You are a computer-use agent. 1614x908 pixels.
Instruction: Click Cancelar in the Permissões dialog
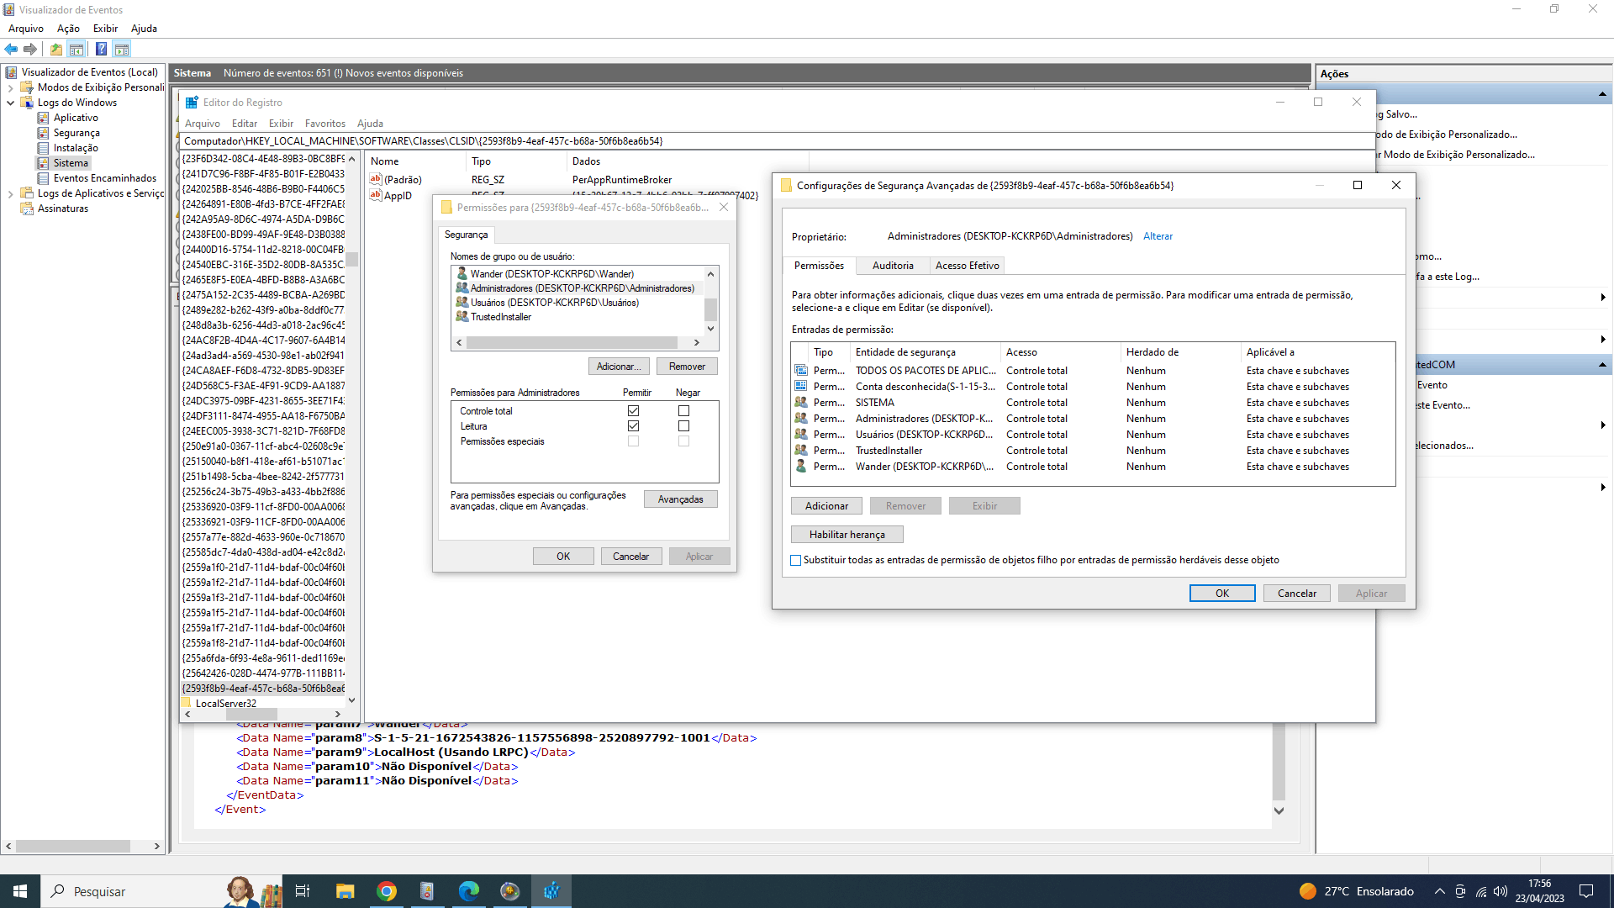630,557
